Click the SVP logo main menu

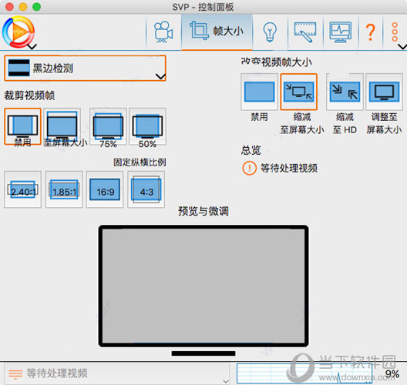[x=18, y=32]
